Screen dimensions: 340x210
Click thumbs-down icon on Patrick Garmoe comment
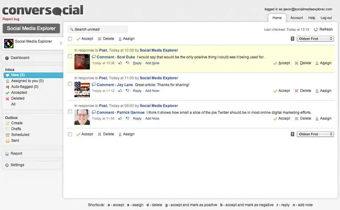pyautogui.click(x=128, y=119)
